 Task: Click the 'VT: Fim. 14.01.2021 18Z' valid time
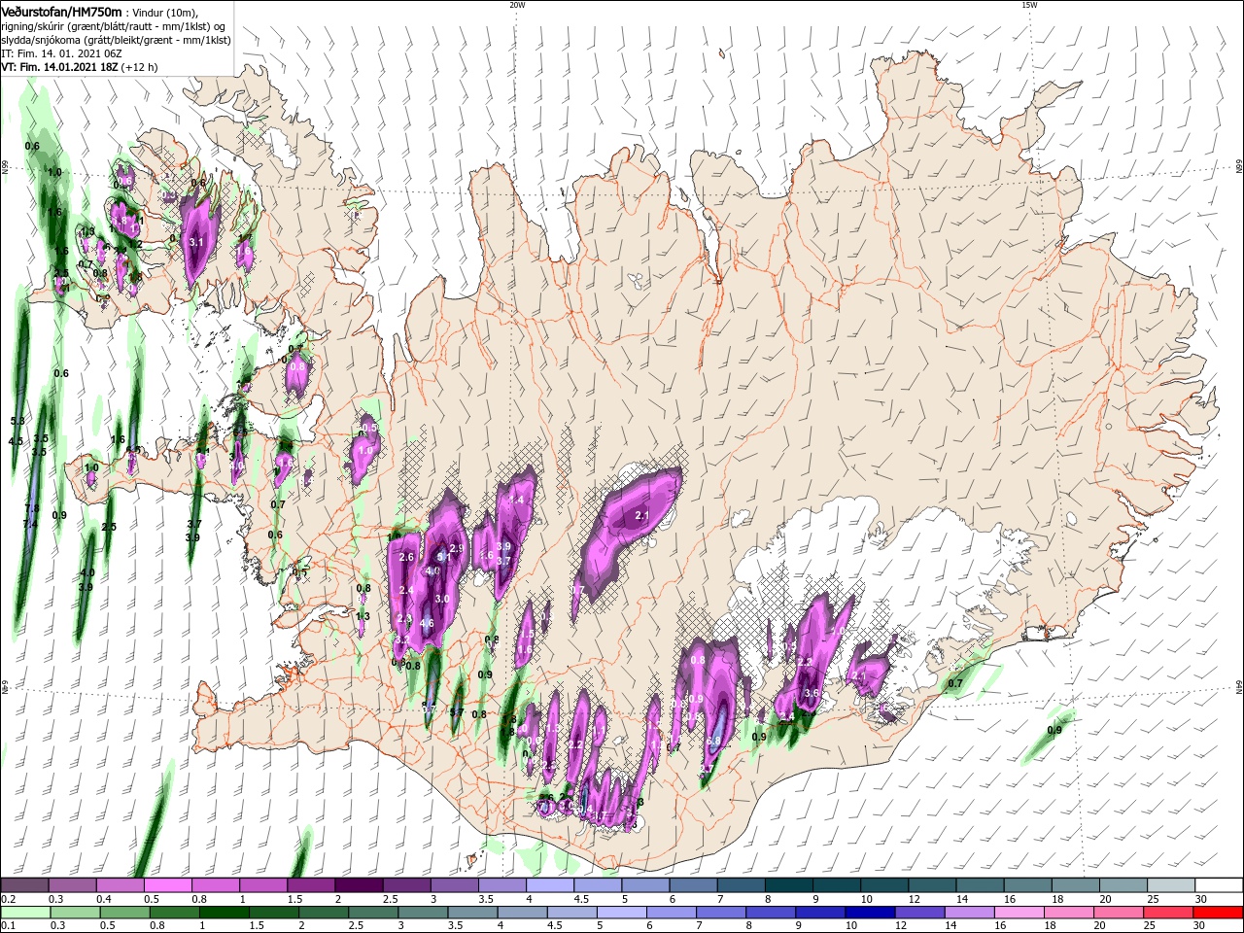pyautogui.click(x=60, y=67)
